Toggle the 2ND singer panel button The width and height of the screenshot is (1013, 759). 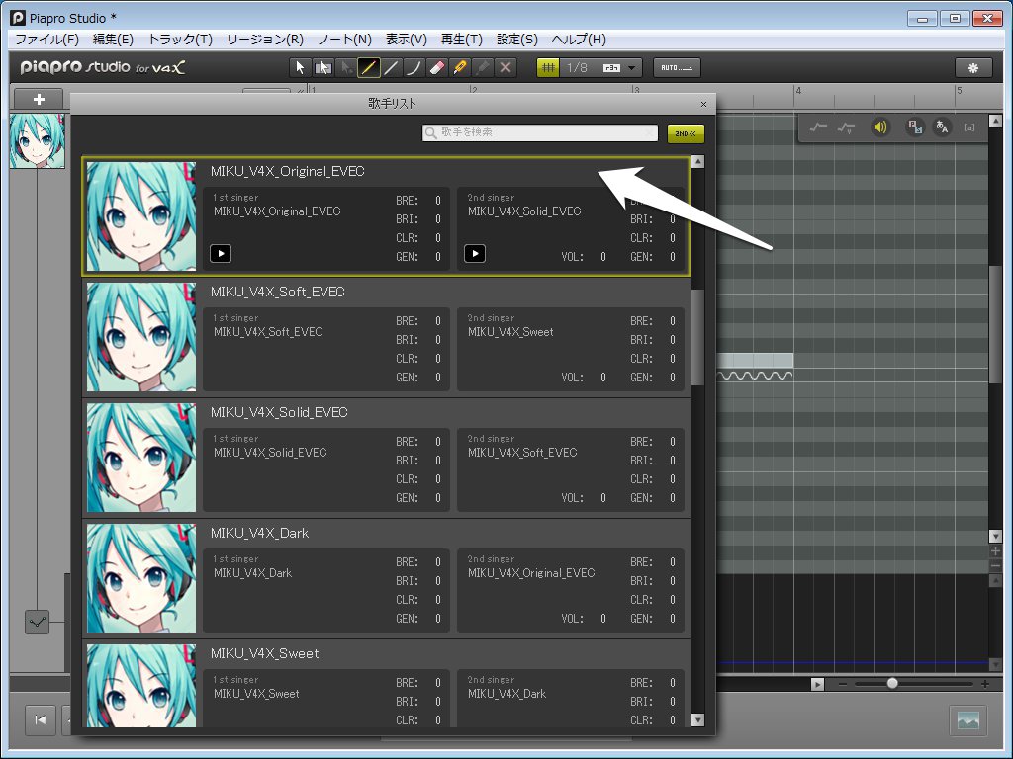click(686, 133)
